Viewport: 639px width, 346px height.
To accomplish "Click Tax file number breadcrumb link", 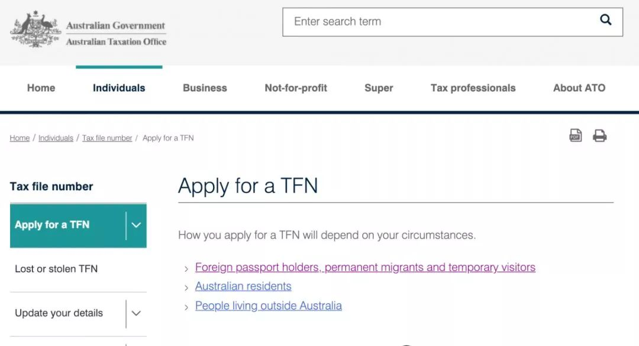I will click(107, 138).
